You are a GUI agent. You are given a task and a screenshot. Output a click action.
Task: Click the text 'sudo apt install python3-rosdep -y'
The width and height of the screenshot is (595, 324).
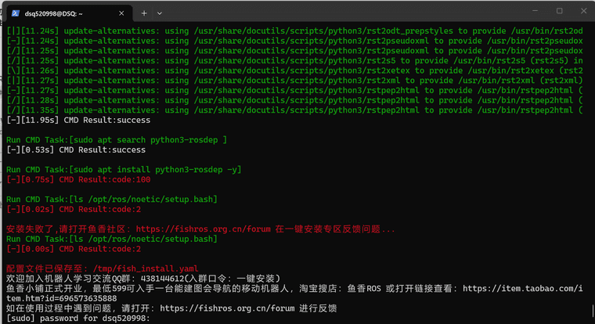click(155, 170)
